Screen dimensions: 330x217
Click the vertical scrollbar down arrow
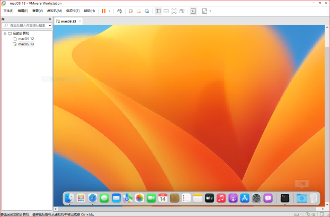tap(327, 204)
